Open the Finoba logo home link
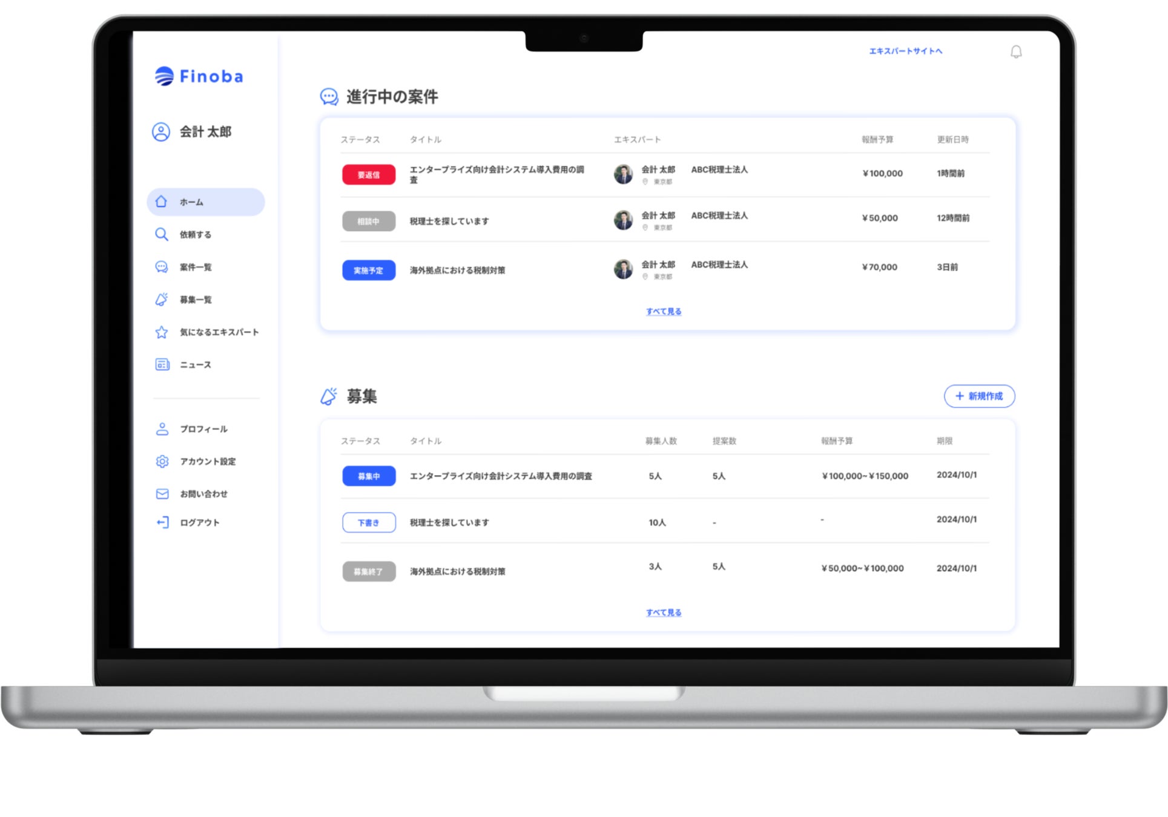Image resolution: width=1168 pixels, height=817 pixels. click(199, 76)
